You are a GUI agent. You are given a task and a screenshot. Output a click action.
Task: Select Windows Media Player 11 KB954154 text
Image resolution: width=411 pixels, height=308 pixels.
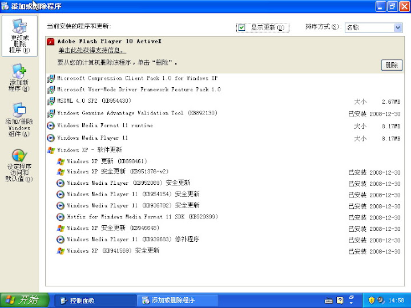pyautogui.click(x=133, y=194)
